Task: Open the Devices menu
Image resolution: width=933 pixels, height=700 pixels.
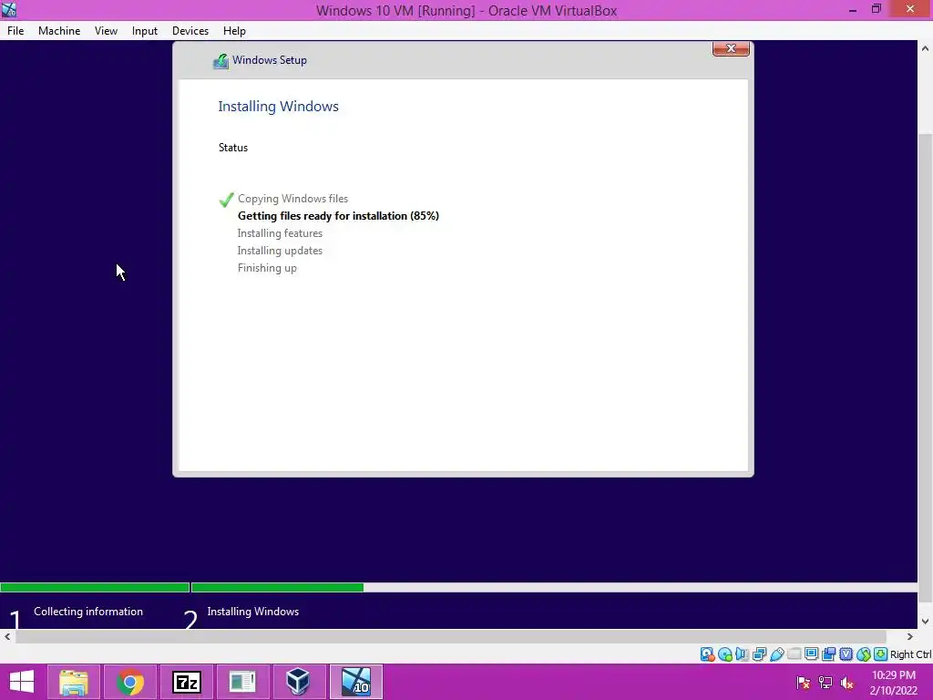Action: coord(190,31)
